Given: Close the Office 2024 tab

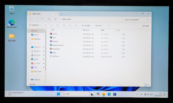Looking at the screenshot, I should pyautogui.click(x=56, y=14).
